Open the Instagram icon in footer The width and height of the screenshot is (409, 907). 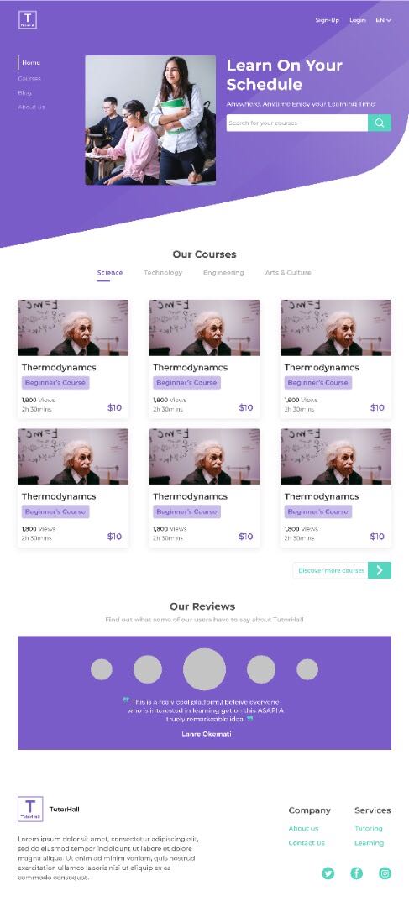[x=385, y=873]
